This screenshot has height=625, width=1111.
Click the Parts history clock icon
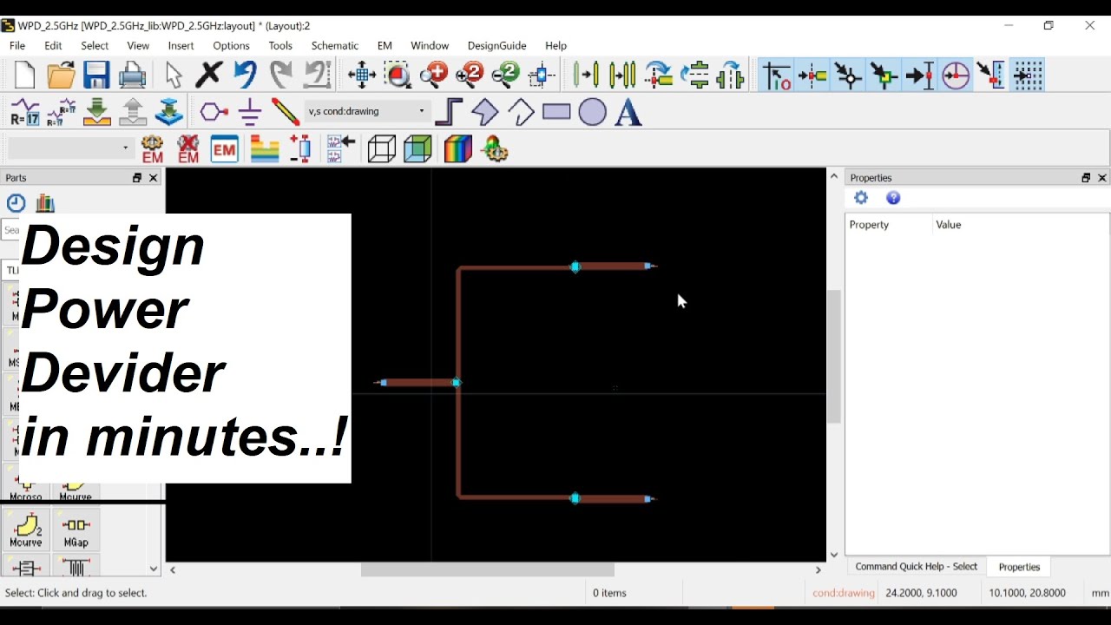click(16, 203)
